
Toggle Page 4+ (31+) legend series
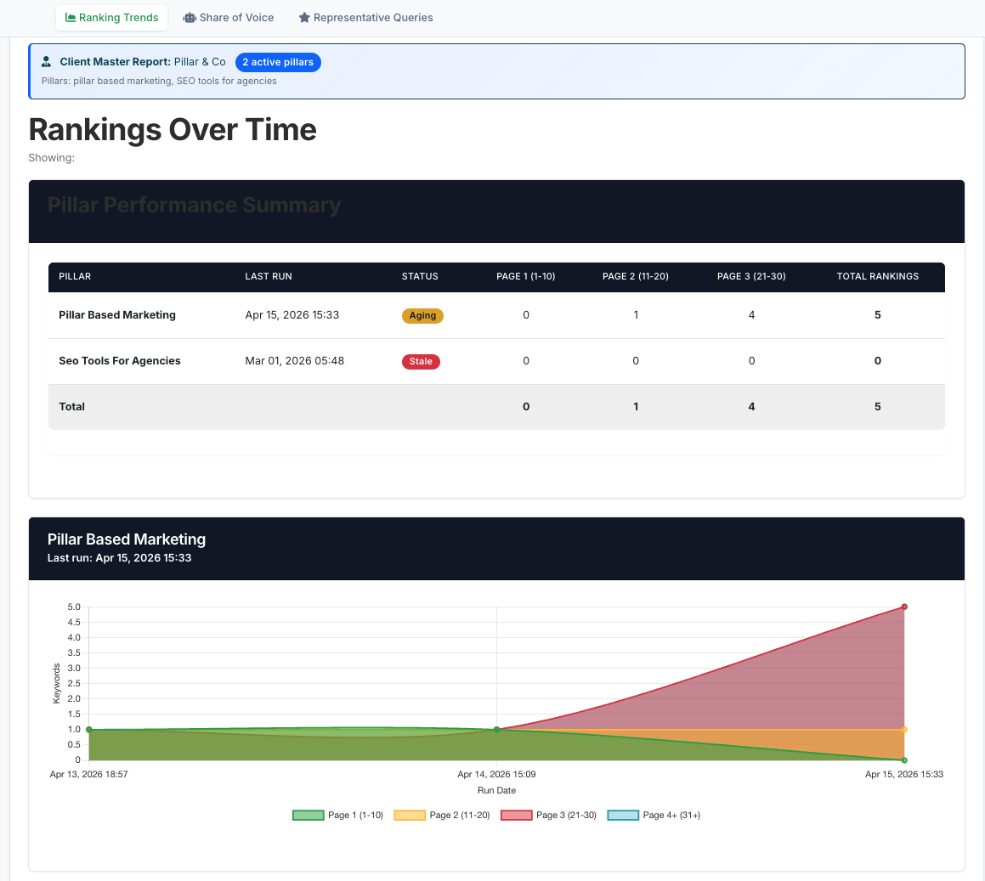click(x=654, y=815)
